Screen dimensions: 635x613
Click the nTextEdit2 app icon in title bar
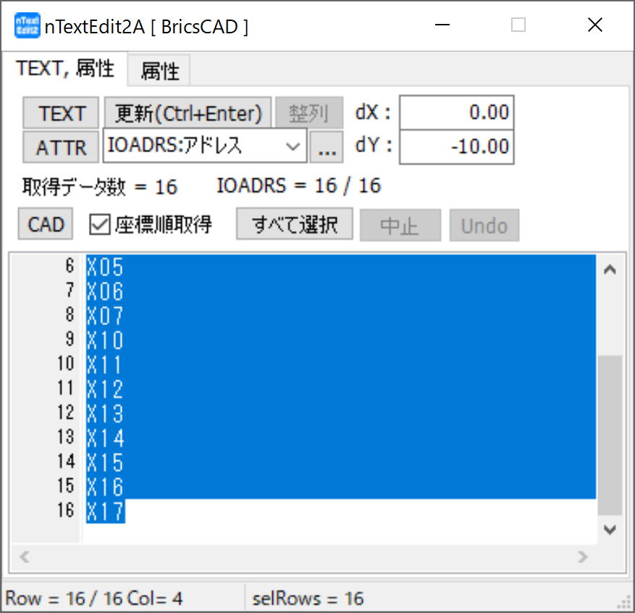(x=27, y=25)
